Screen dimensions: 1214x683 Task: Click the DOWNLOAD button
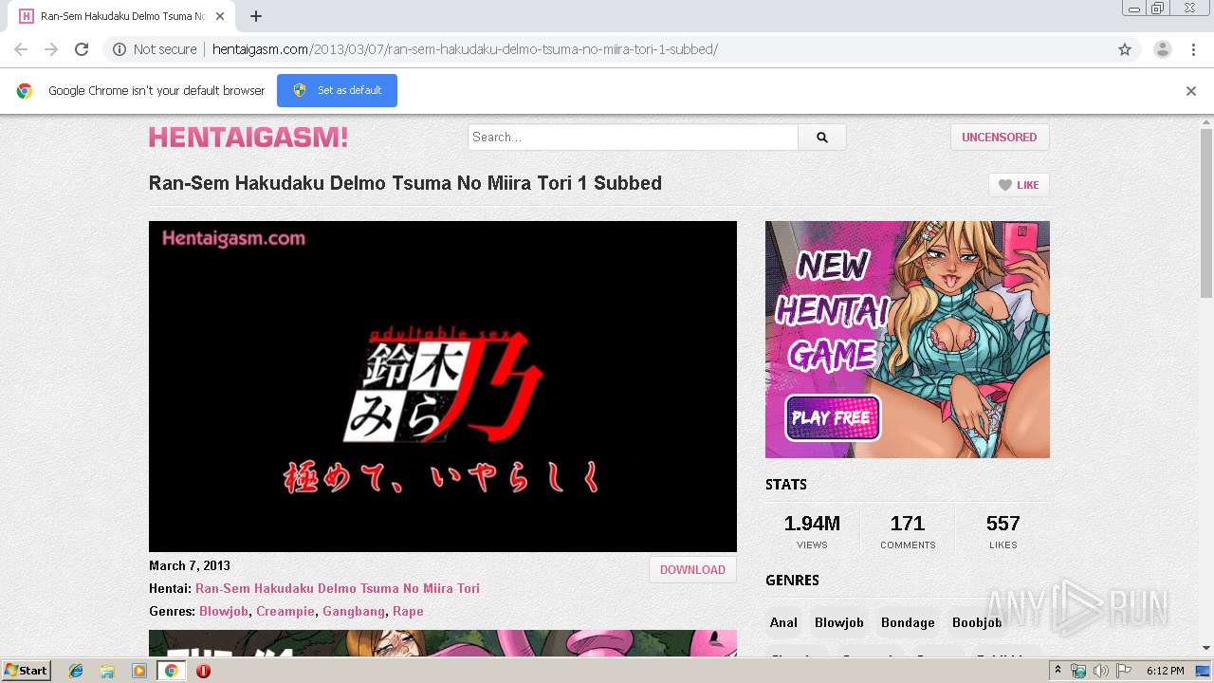click(x=692, y=569)
